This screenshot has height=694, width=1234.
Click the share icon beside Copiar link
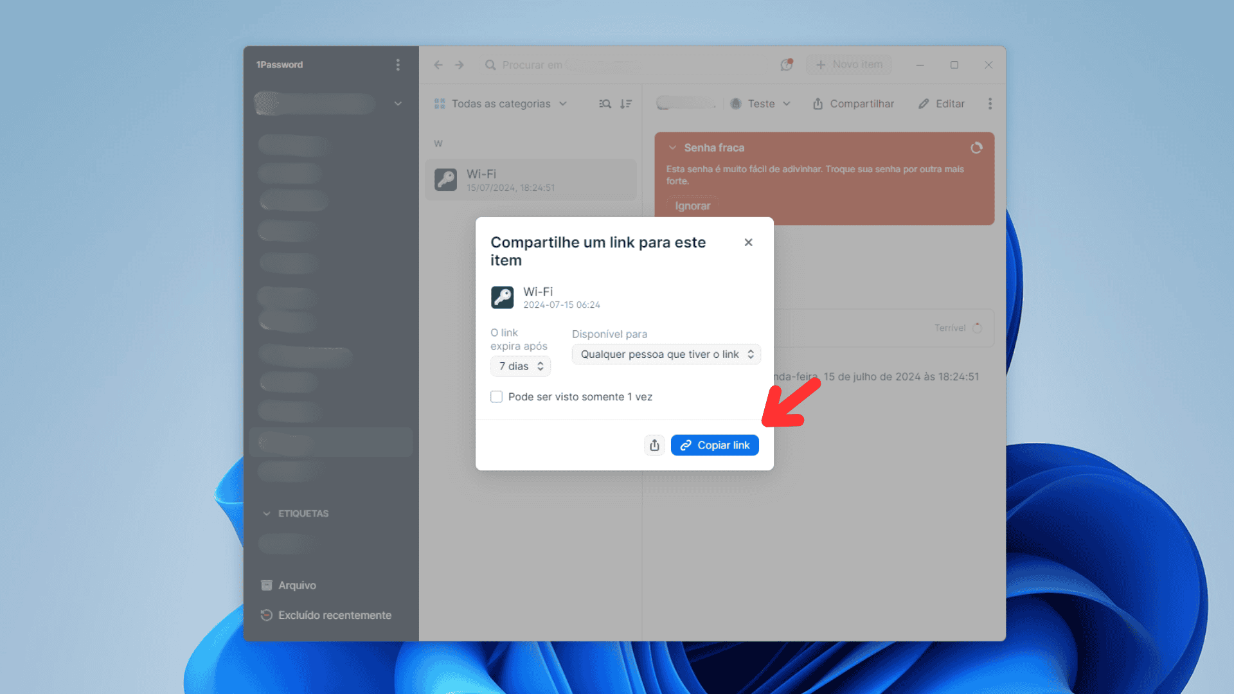pos(654,445)
